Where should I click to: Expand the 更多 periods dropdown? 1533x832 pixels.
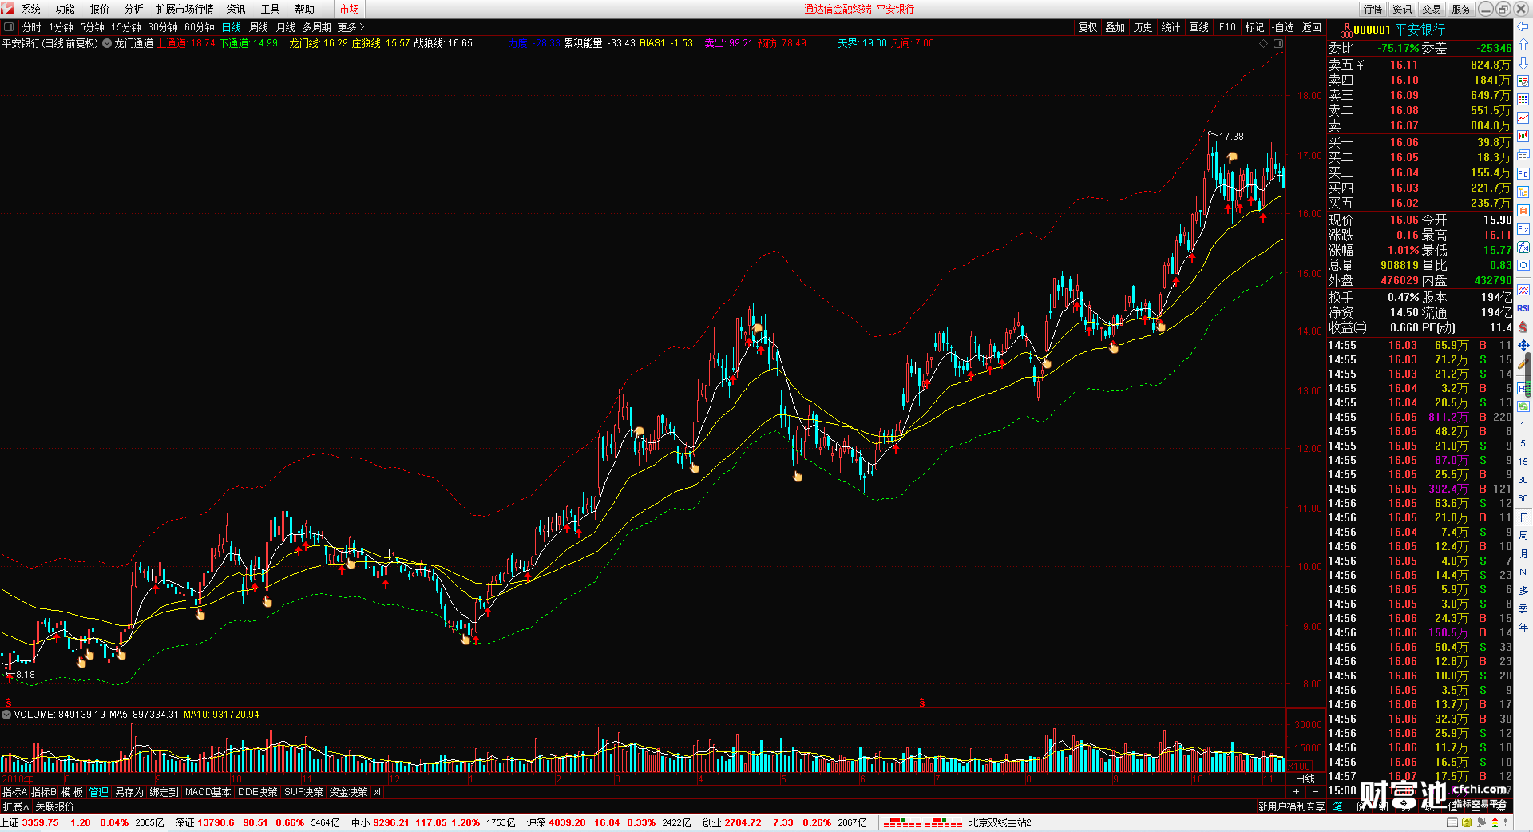pos(351,27)
